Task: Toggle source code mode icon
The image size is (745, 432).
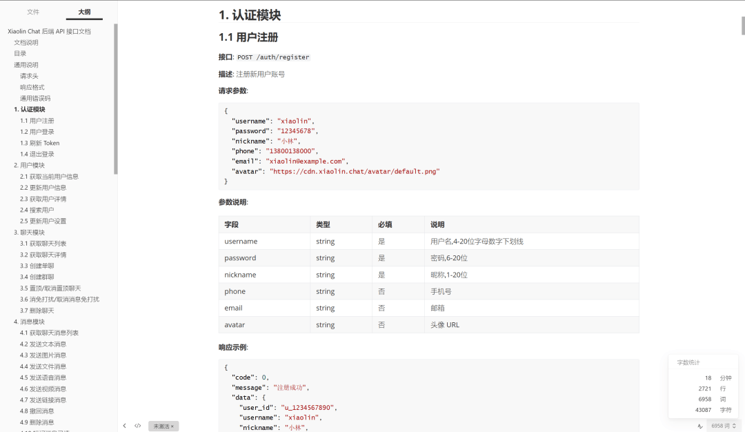Action: point(138,426)
